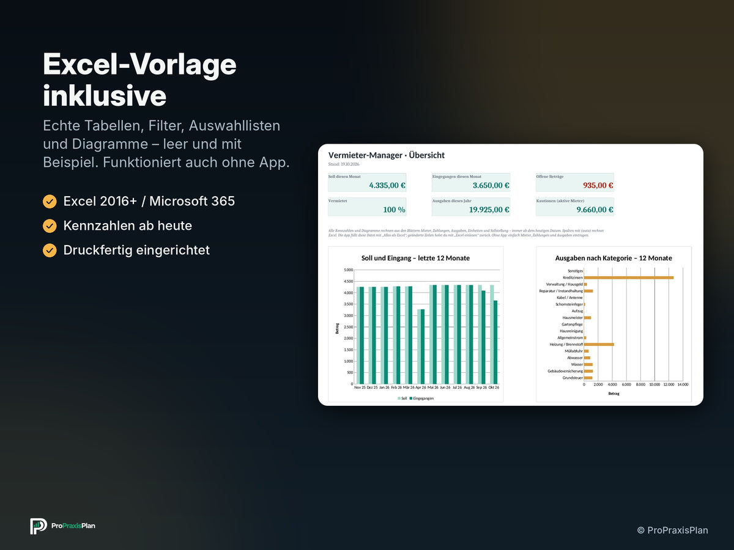Click the Kreditzinsen category label
The width and height of the screenshot is (734, 550).
click(x=573, y=277)
